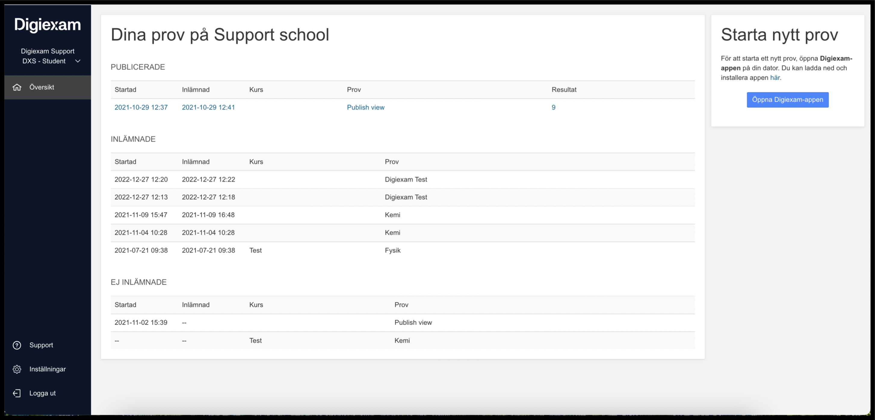Image resolution: width=875 pixels, height=420 pixels.
Task: Click the Översikt home icon
Action: 17,87
